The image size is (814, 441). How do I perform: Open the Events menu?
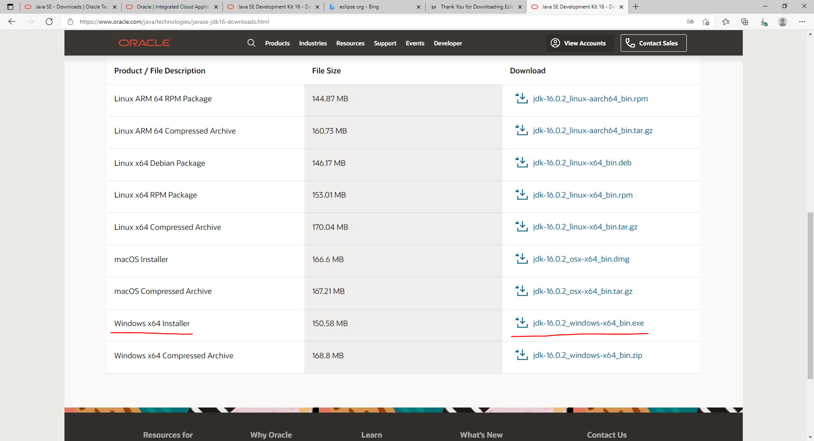pyautogui.click(x=415, y=43)
